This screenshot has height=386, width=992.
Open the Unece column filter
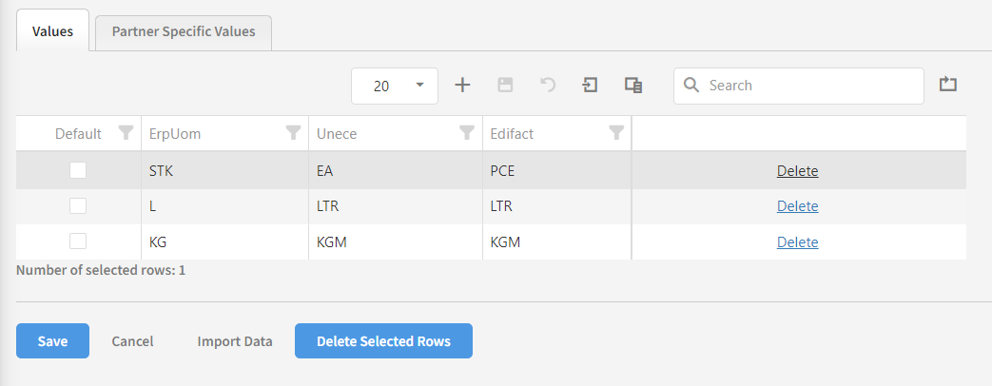point(467,133)
